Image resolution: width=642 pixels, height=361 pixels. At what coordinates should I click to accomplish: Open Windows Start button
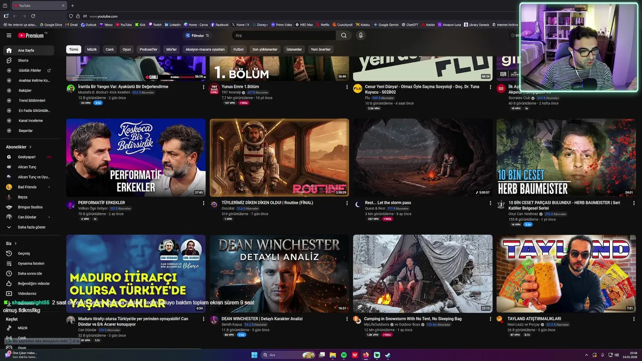(x=254, y=355)
